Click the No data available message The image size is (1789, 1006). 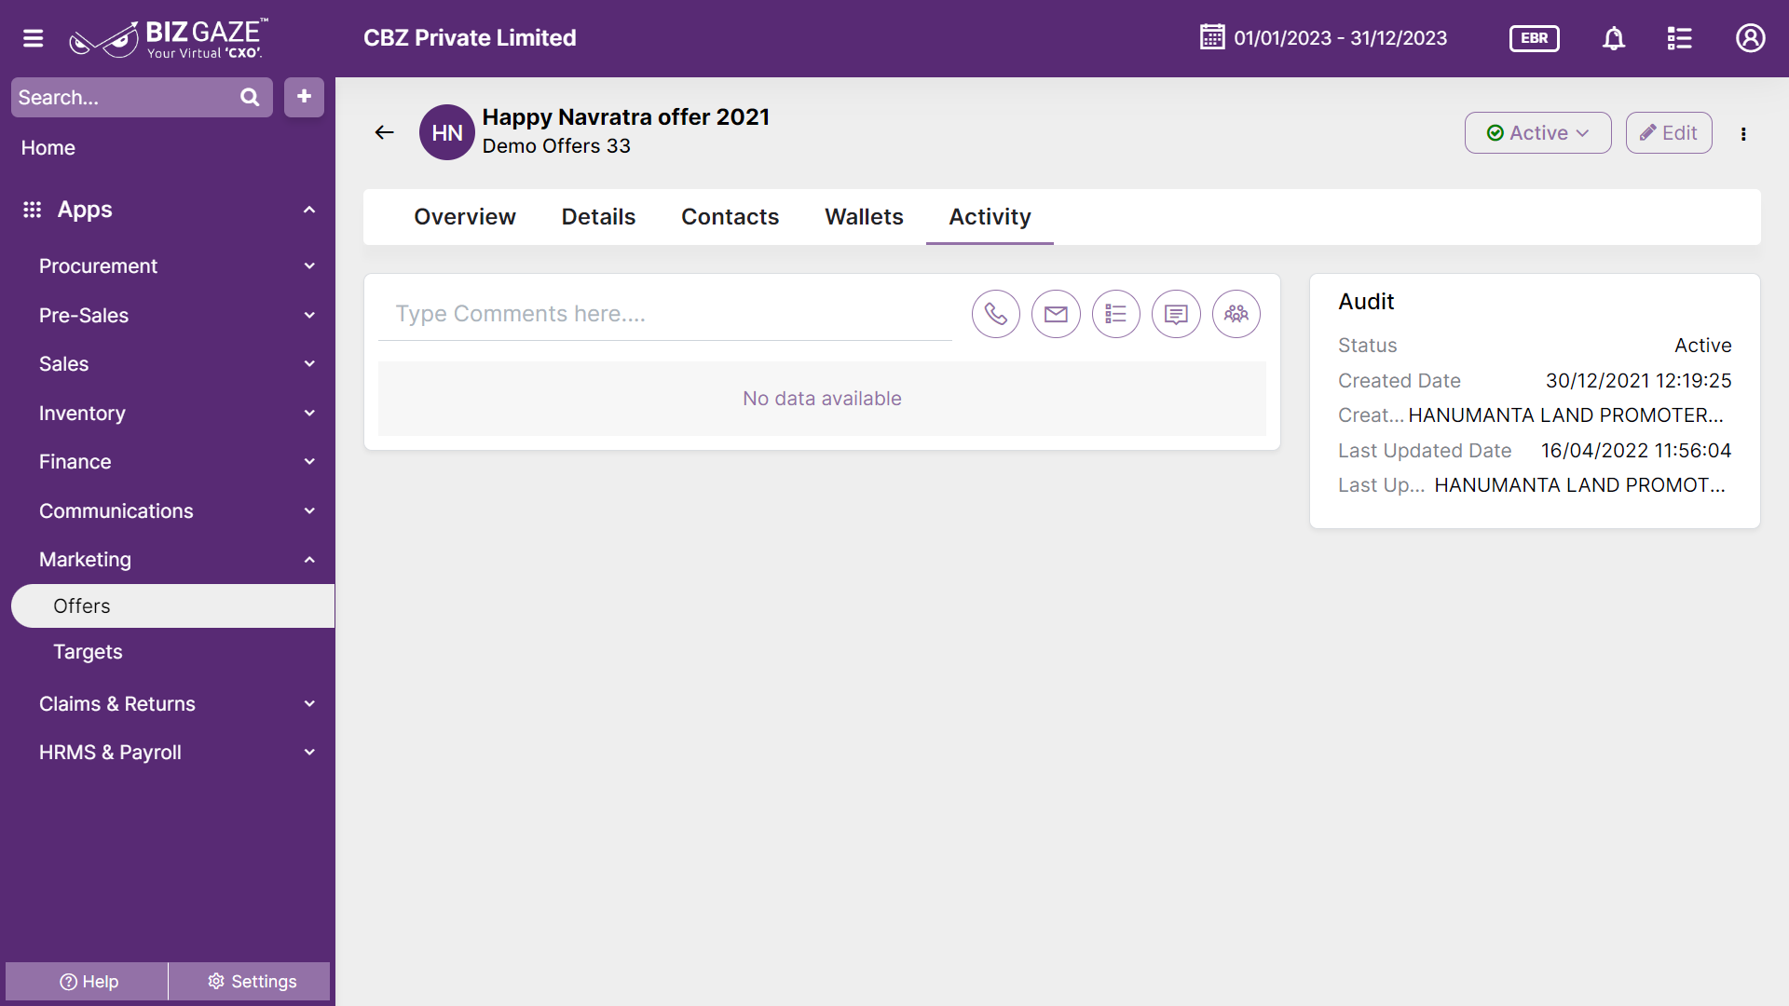point(822,399)
